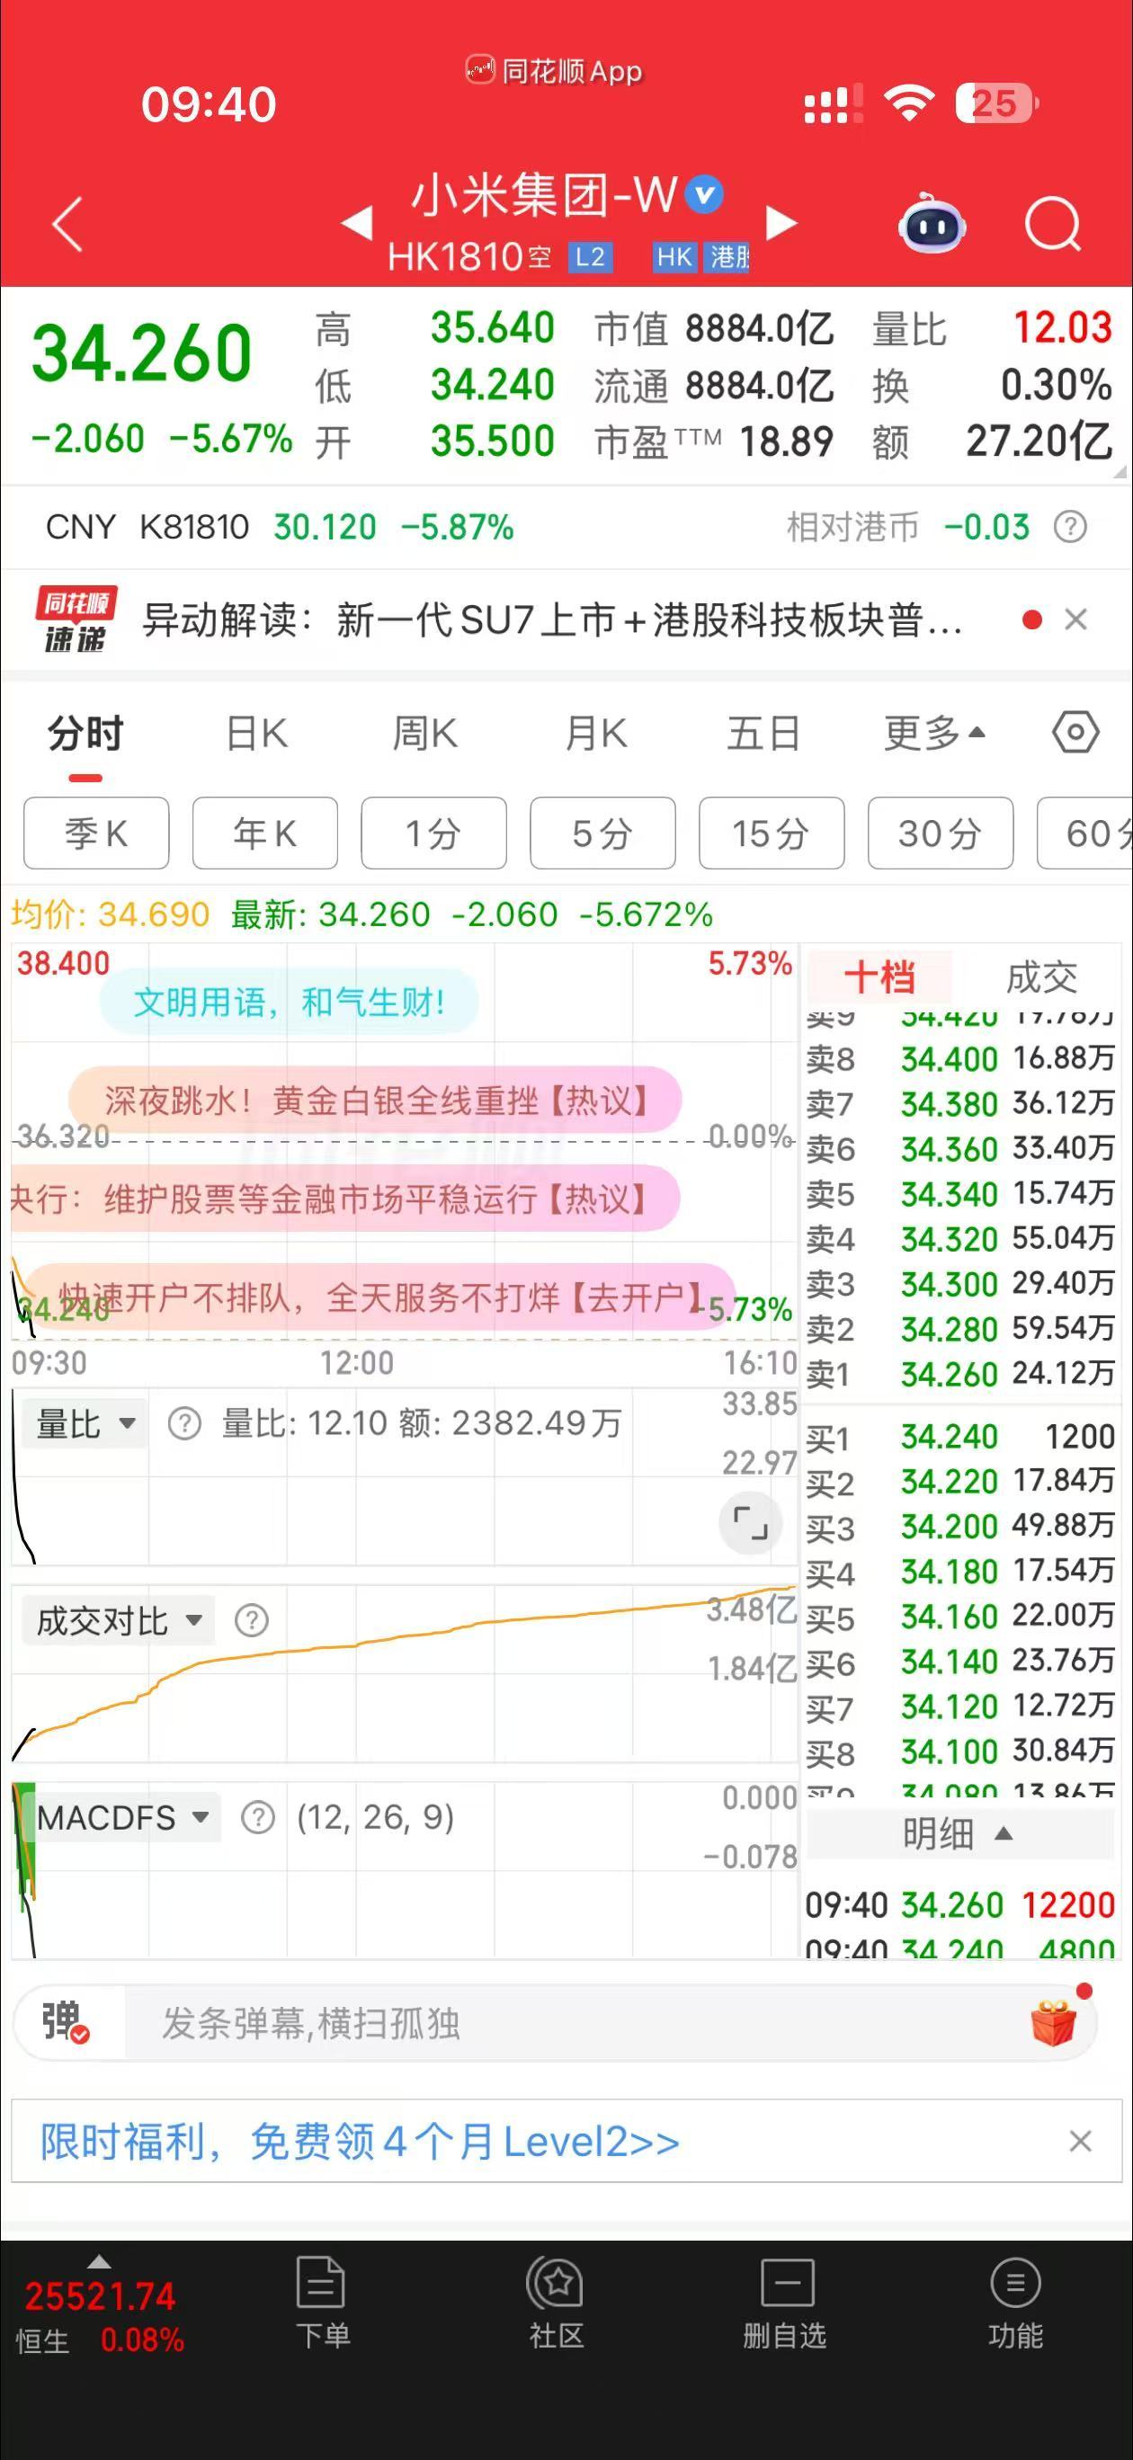
Task: Choose the 1分 period button
Action: pos(433,833)
